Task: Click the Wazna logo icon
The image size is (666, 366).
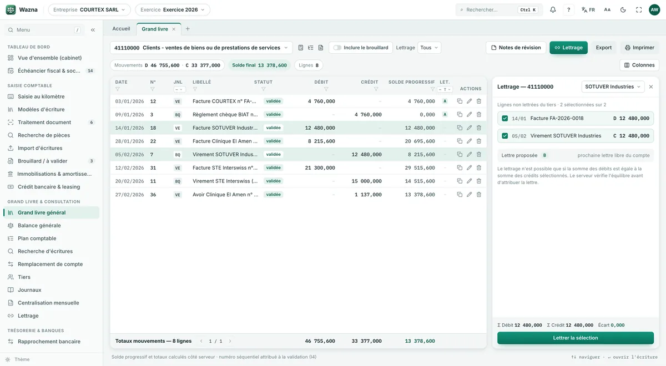Action: coord(11,9)
